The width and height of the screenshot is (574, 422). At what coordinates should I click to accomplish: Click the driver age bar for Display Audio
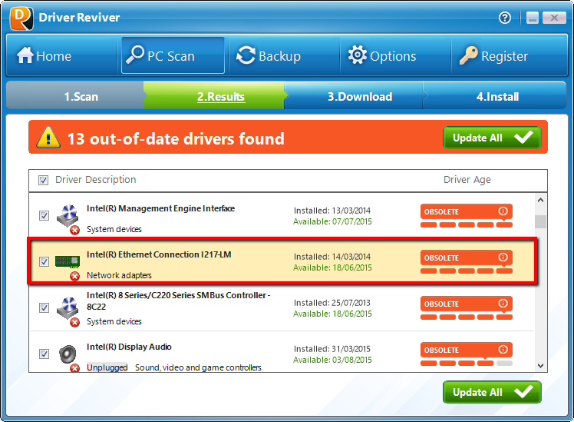tap(467, 364)
